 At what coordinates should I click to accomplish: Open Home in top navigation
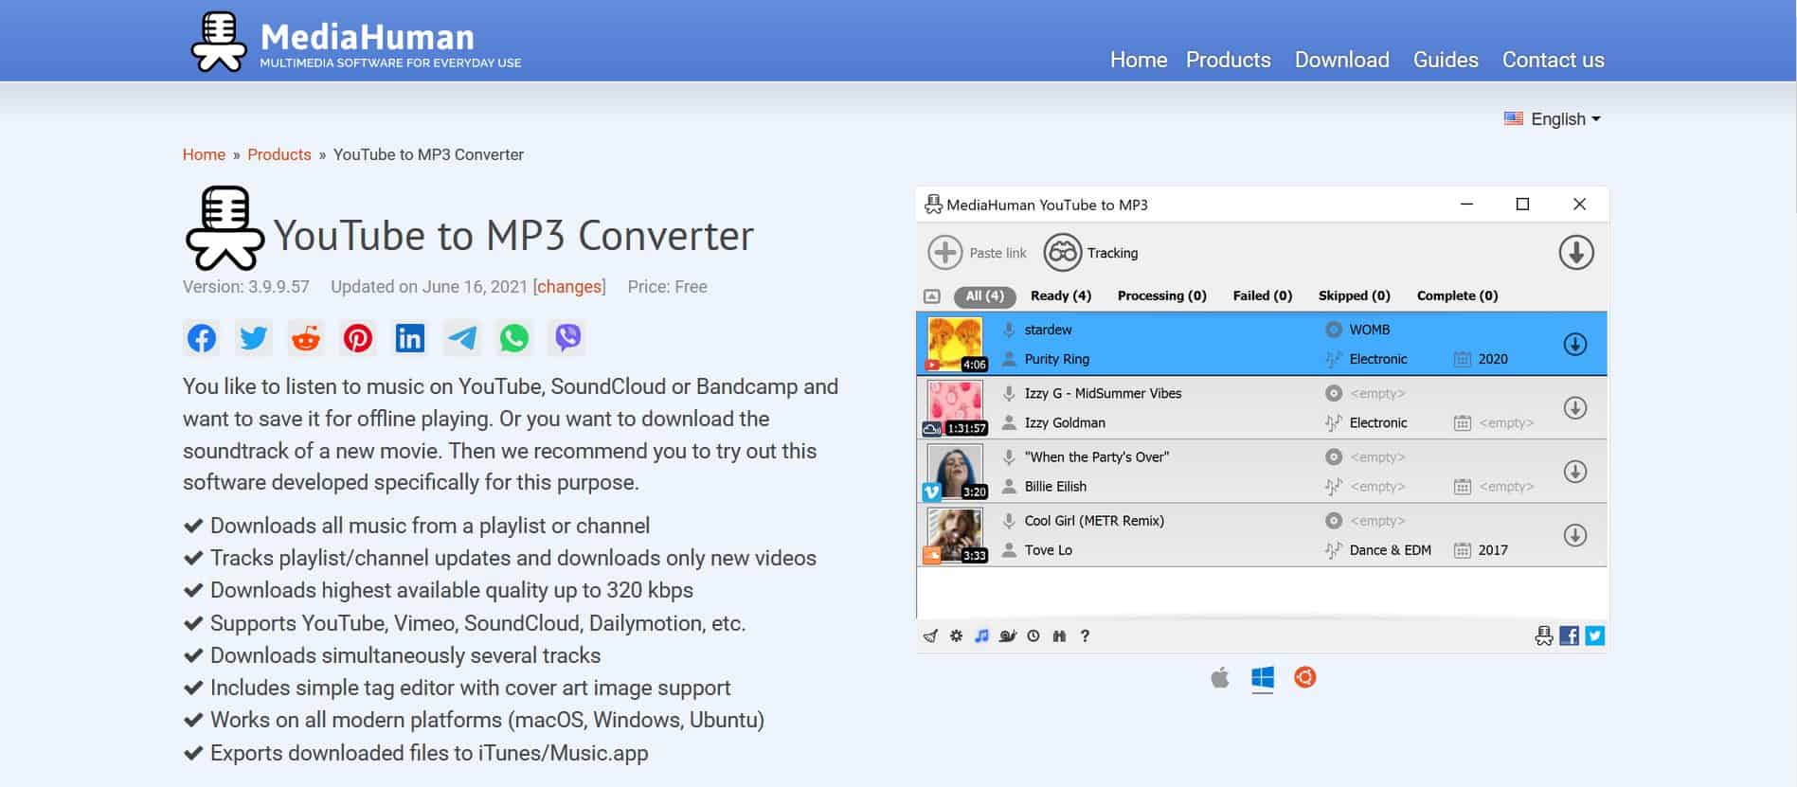tap(1139, 60)
